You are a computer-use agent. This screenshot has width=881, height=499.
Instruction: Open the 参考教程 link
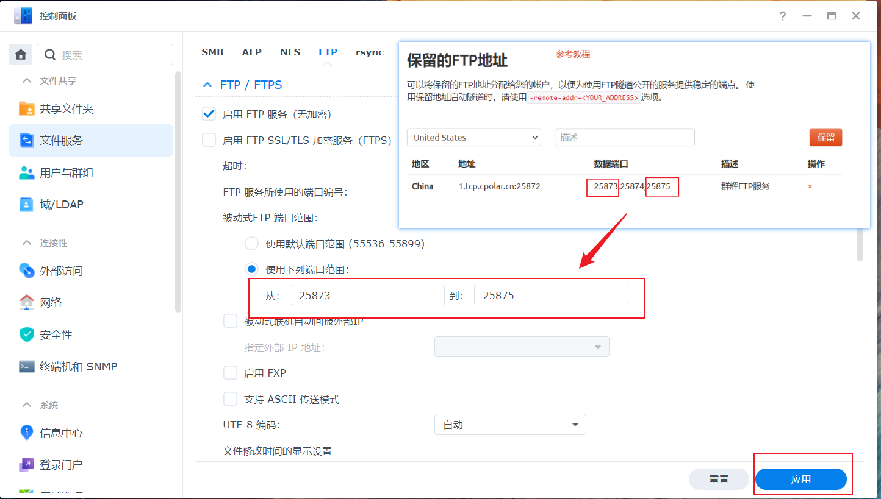tap(573, 54)
